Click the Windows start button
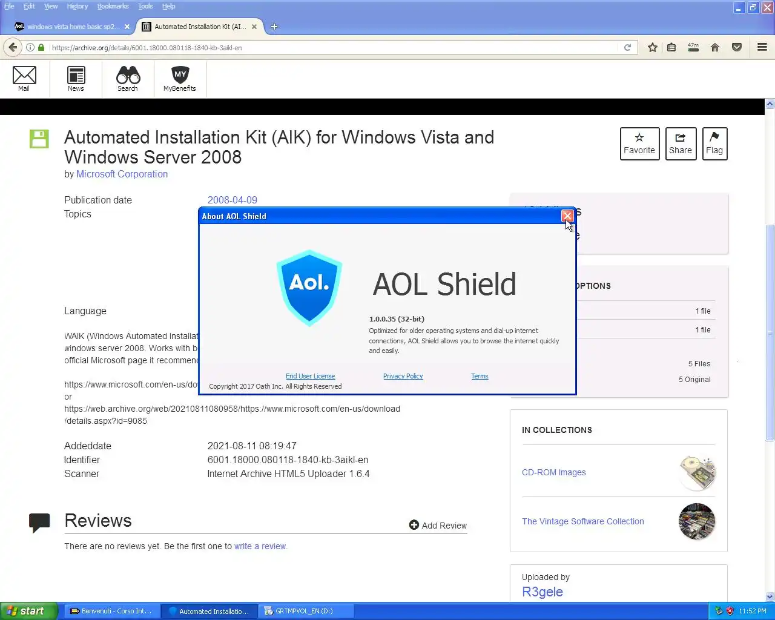Image resolution: width=775 pixels, height=620 pixels. click(28, 611)
